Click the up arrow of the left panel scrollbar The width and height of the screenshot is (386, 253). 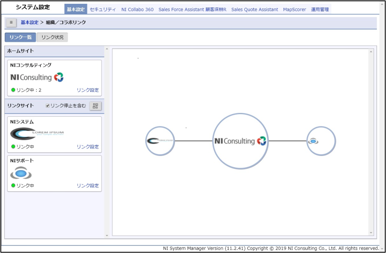pos(107,49)
